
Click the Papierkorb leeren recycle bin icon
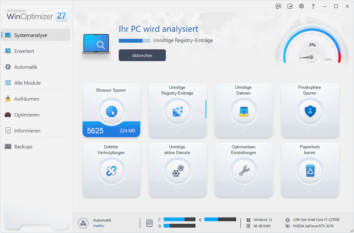point(310,171)
